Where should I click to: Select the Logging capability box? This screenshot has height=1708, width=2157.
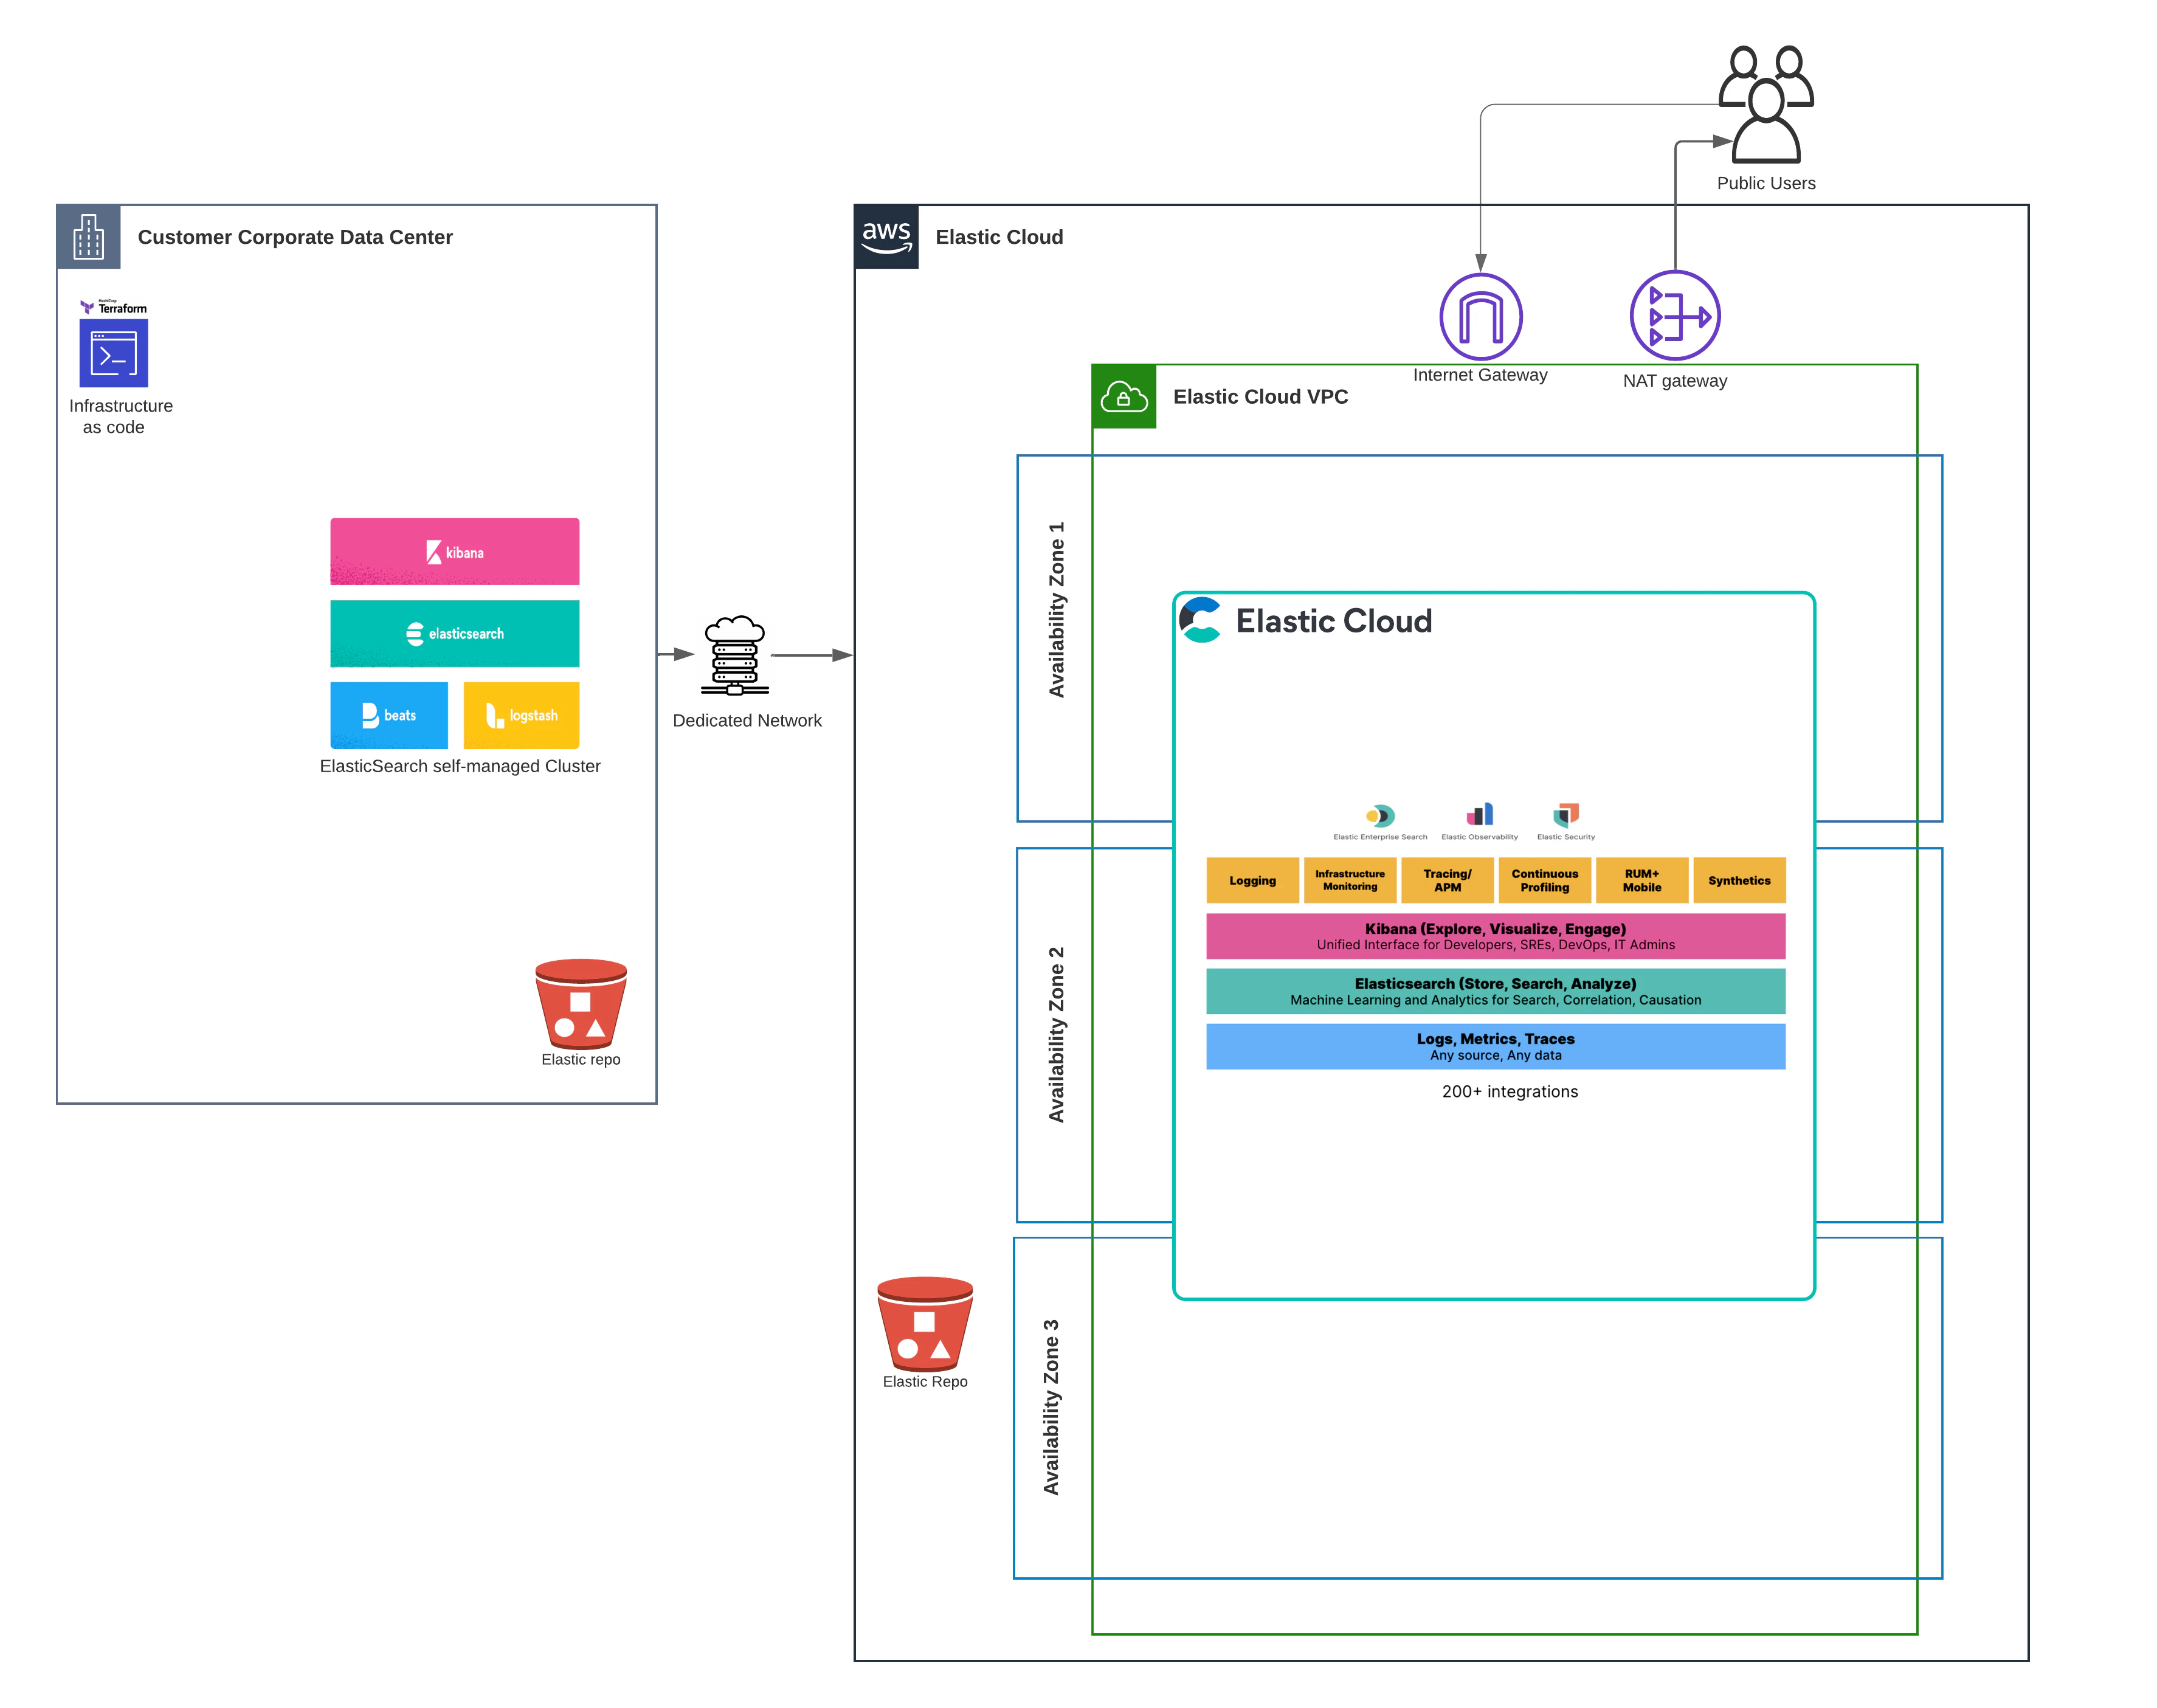tap(1252, 880)
